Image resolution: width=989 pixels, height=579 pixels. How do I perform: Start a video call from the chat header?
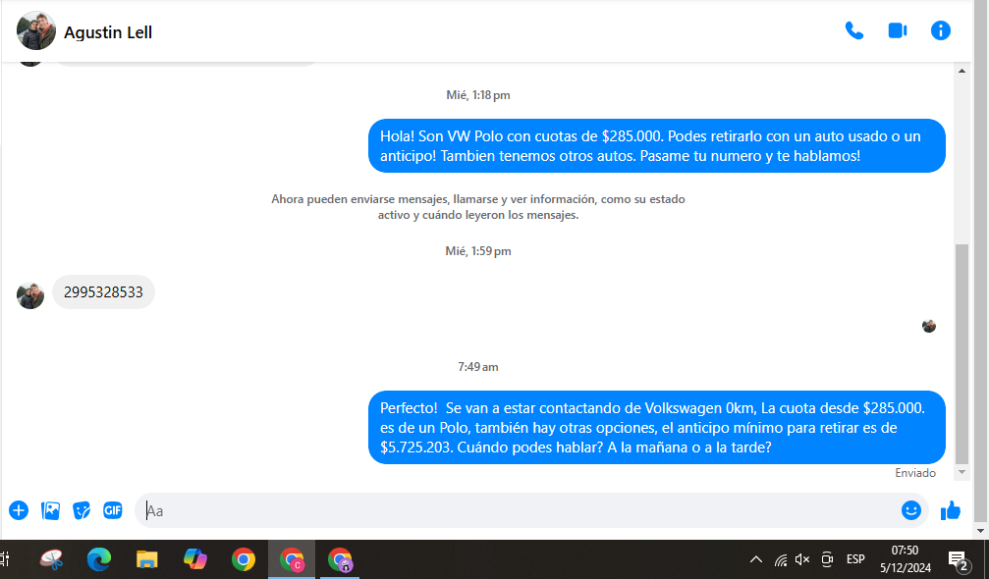(x=897, y=30)
